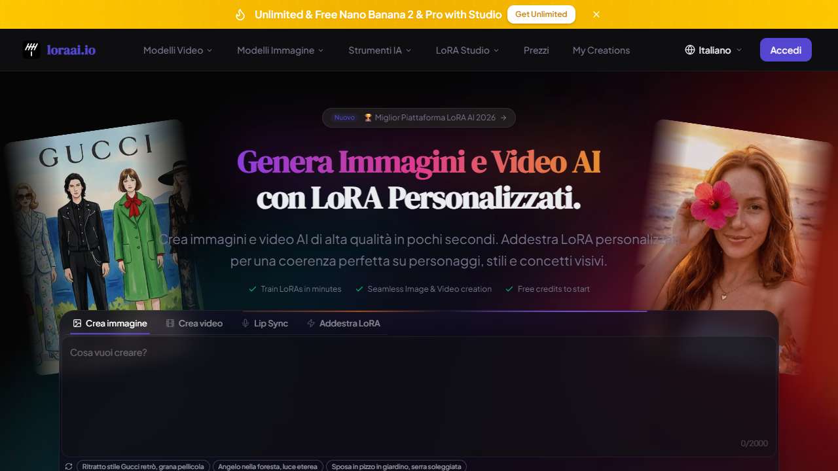
Task: Open the Modelli Video dropdown
Action: 177,50
